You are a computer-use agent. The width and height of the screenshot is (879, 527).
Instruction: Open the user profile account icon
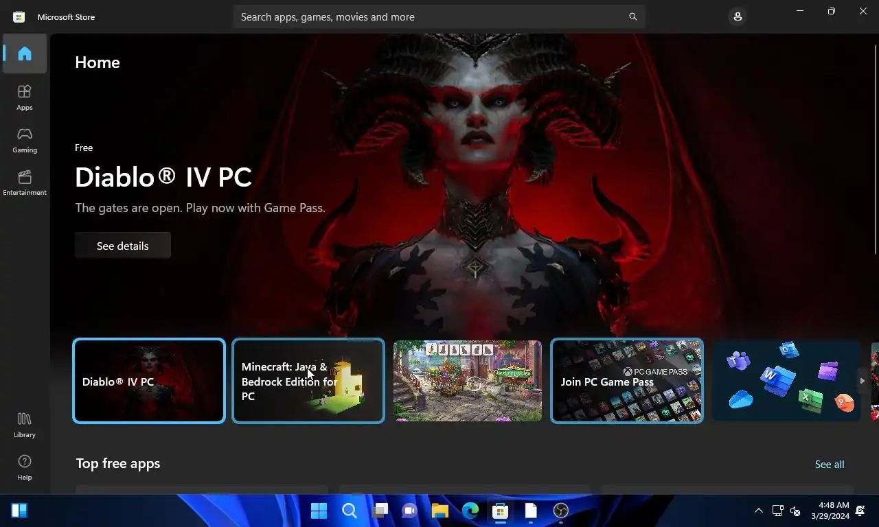pyautogui.click(x=738, y=16)
